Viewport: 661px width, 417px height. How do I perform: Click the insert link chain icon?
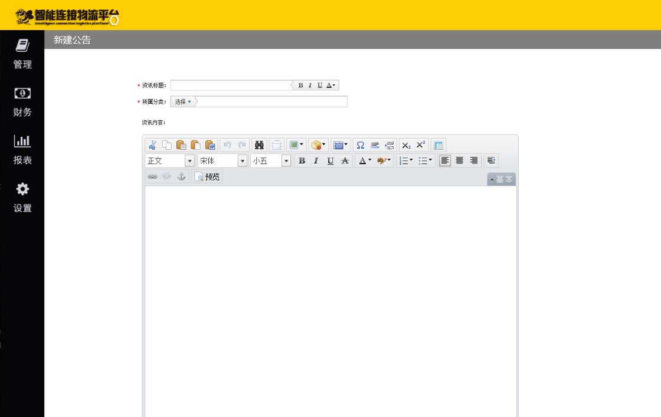pos(152,176)
